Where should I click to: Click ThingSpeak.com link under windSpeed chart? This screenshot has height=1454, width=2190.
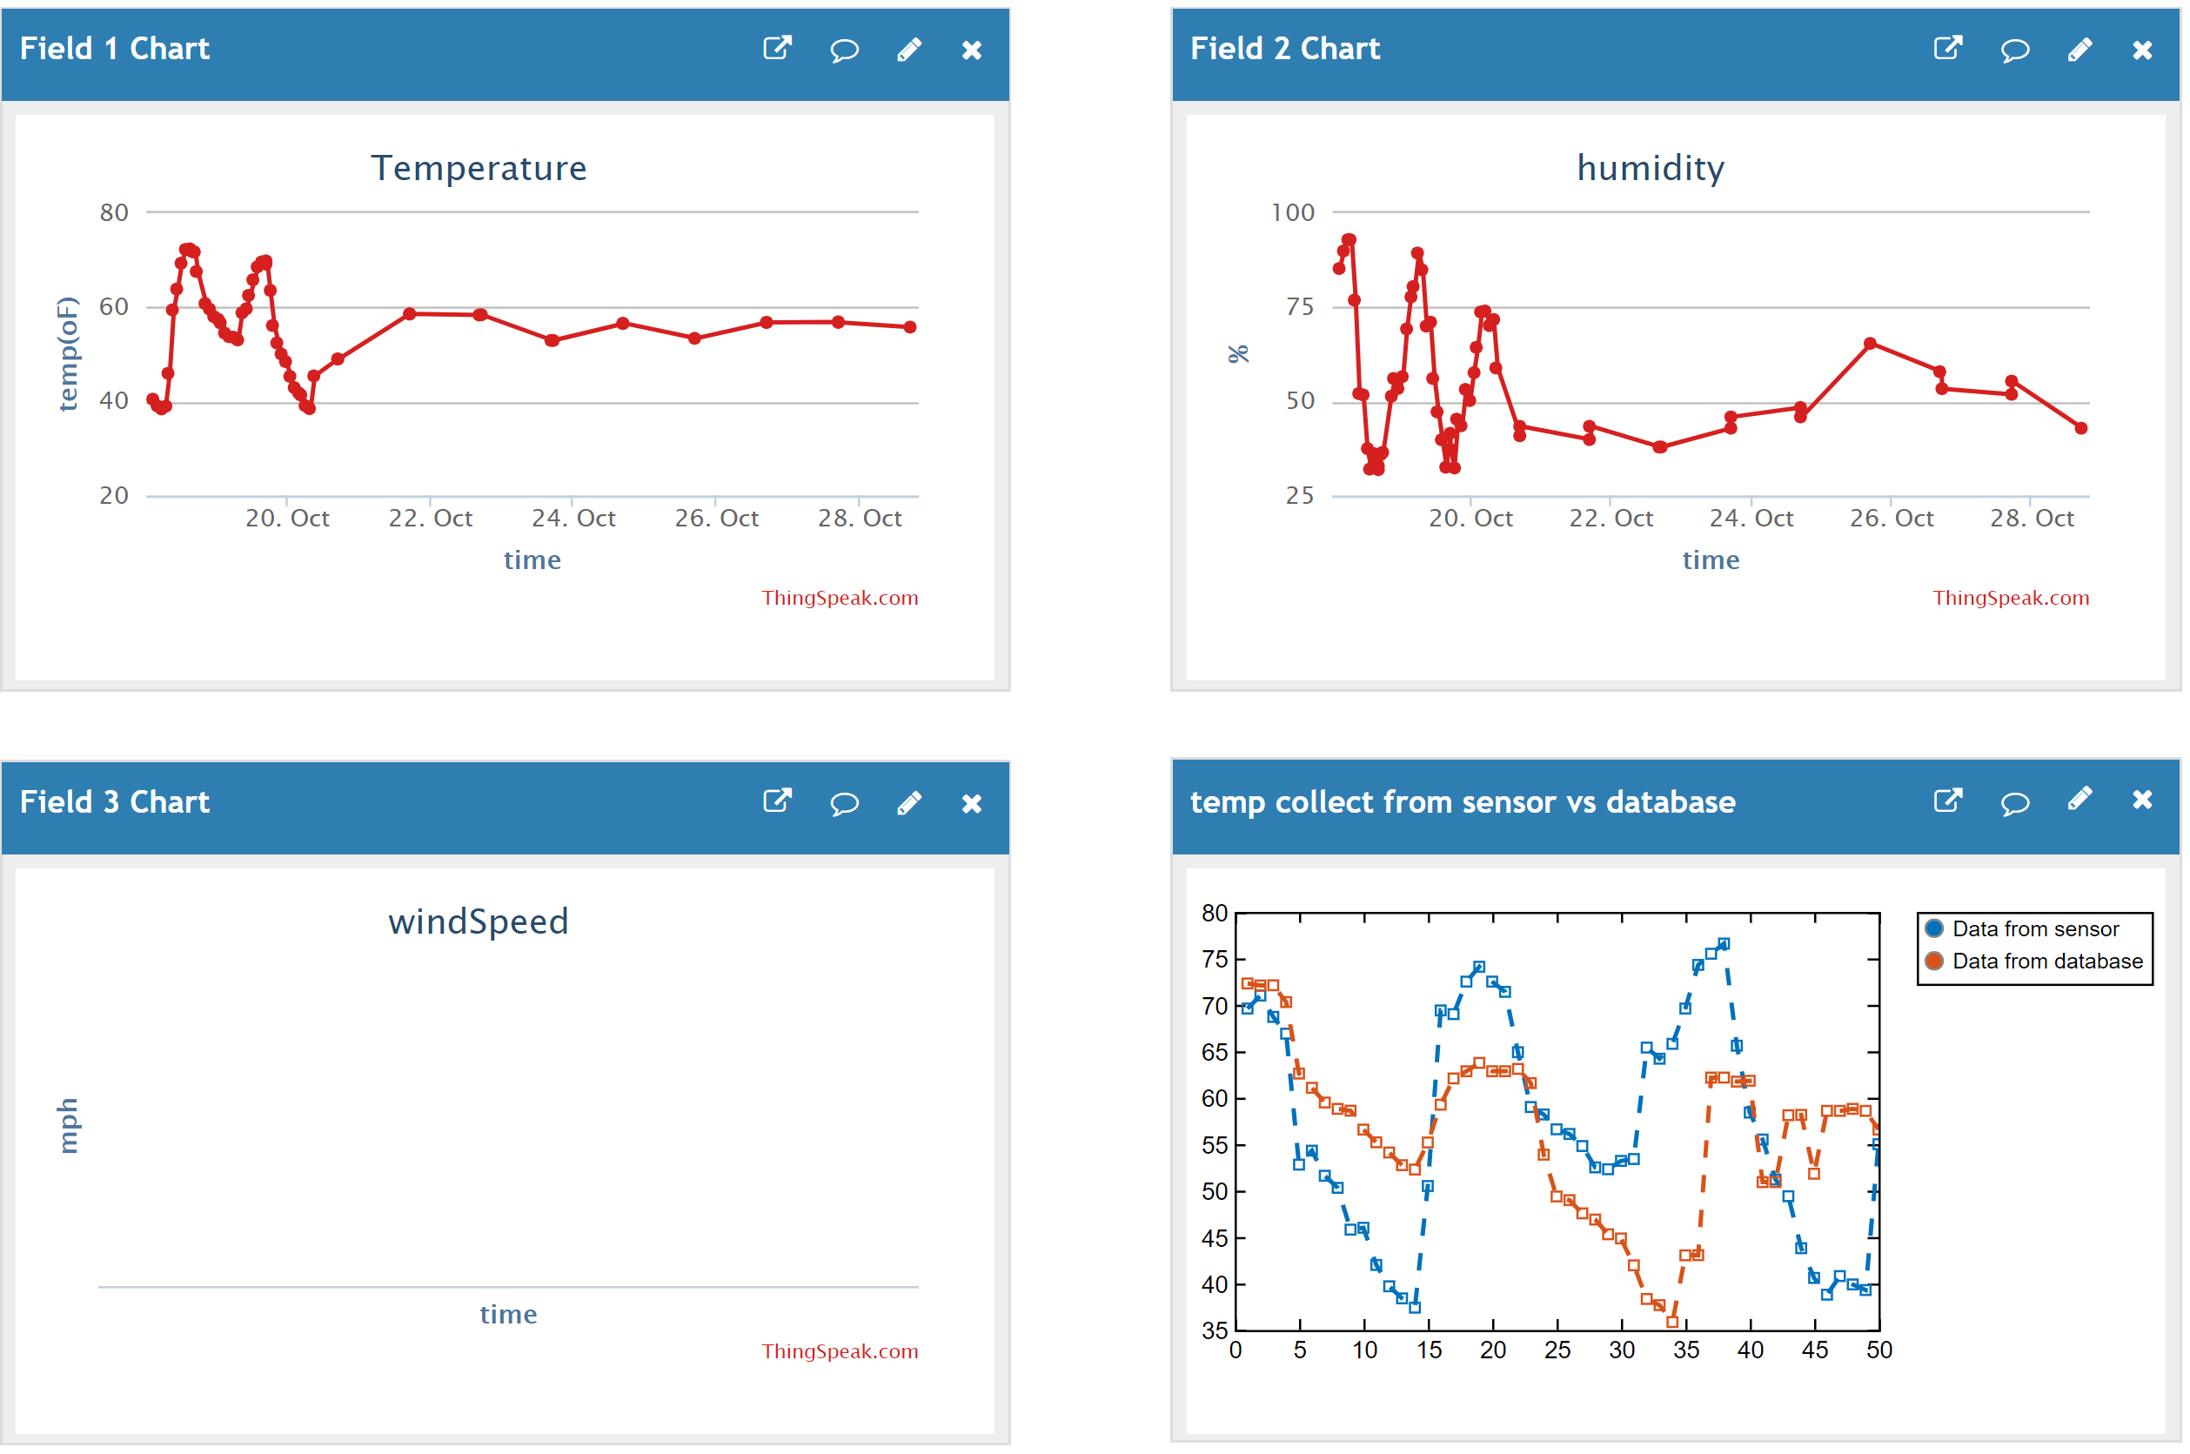point(840,1352)
